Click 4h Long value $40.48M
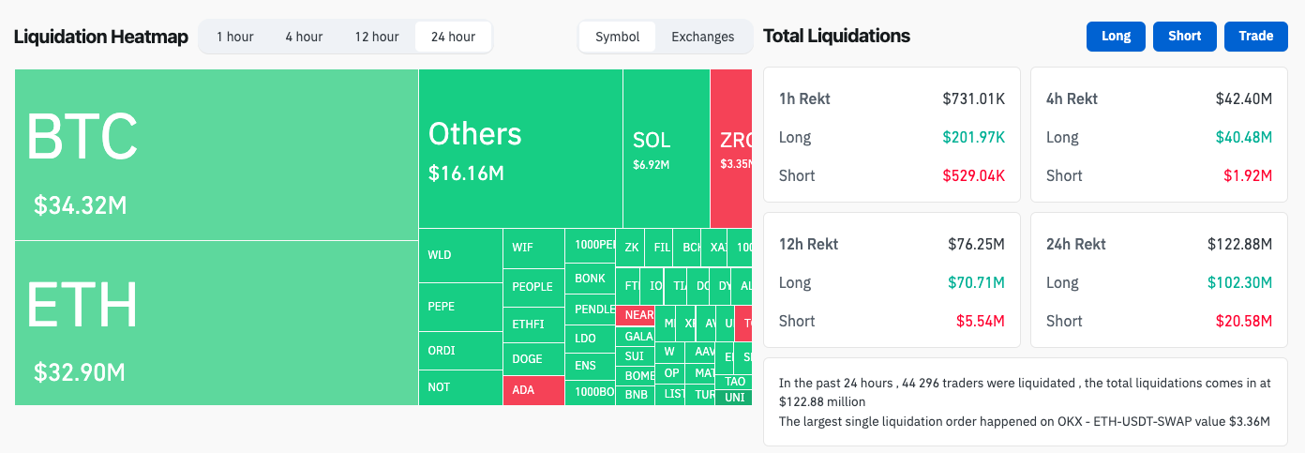The height and width of the screenshot is (453, 1305). pos(1243,137)
